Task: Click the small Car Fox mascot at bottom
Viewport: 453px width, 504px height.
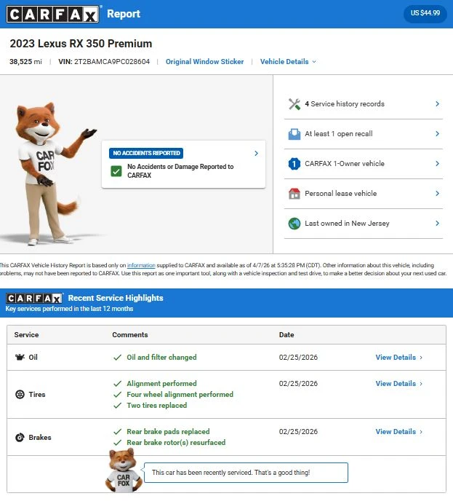Action: tap(124, 471)
